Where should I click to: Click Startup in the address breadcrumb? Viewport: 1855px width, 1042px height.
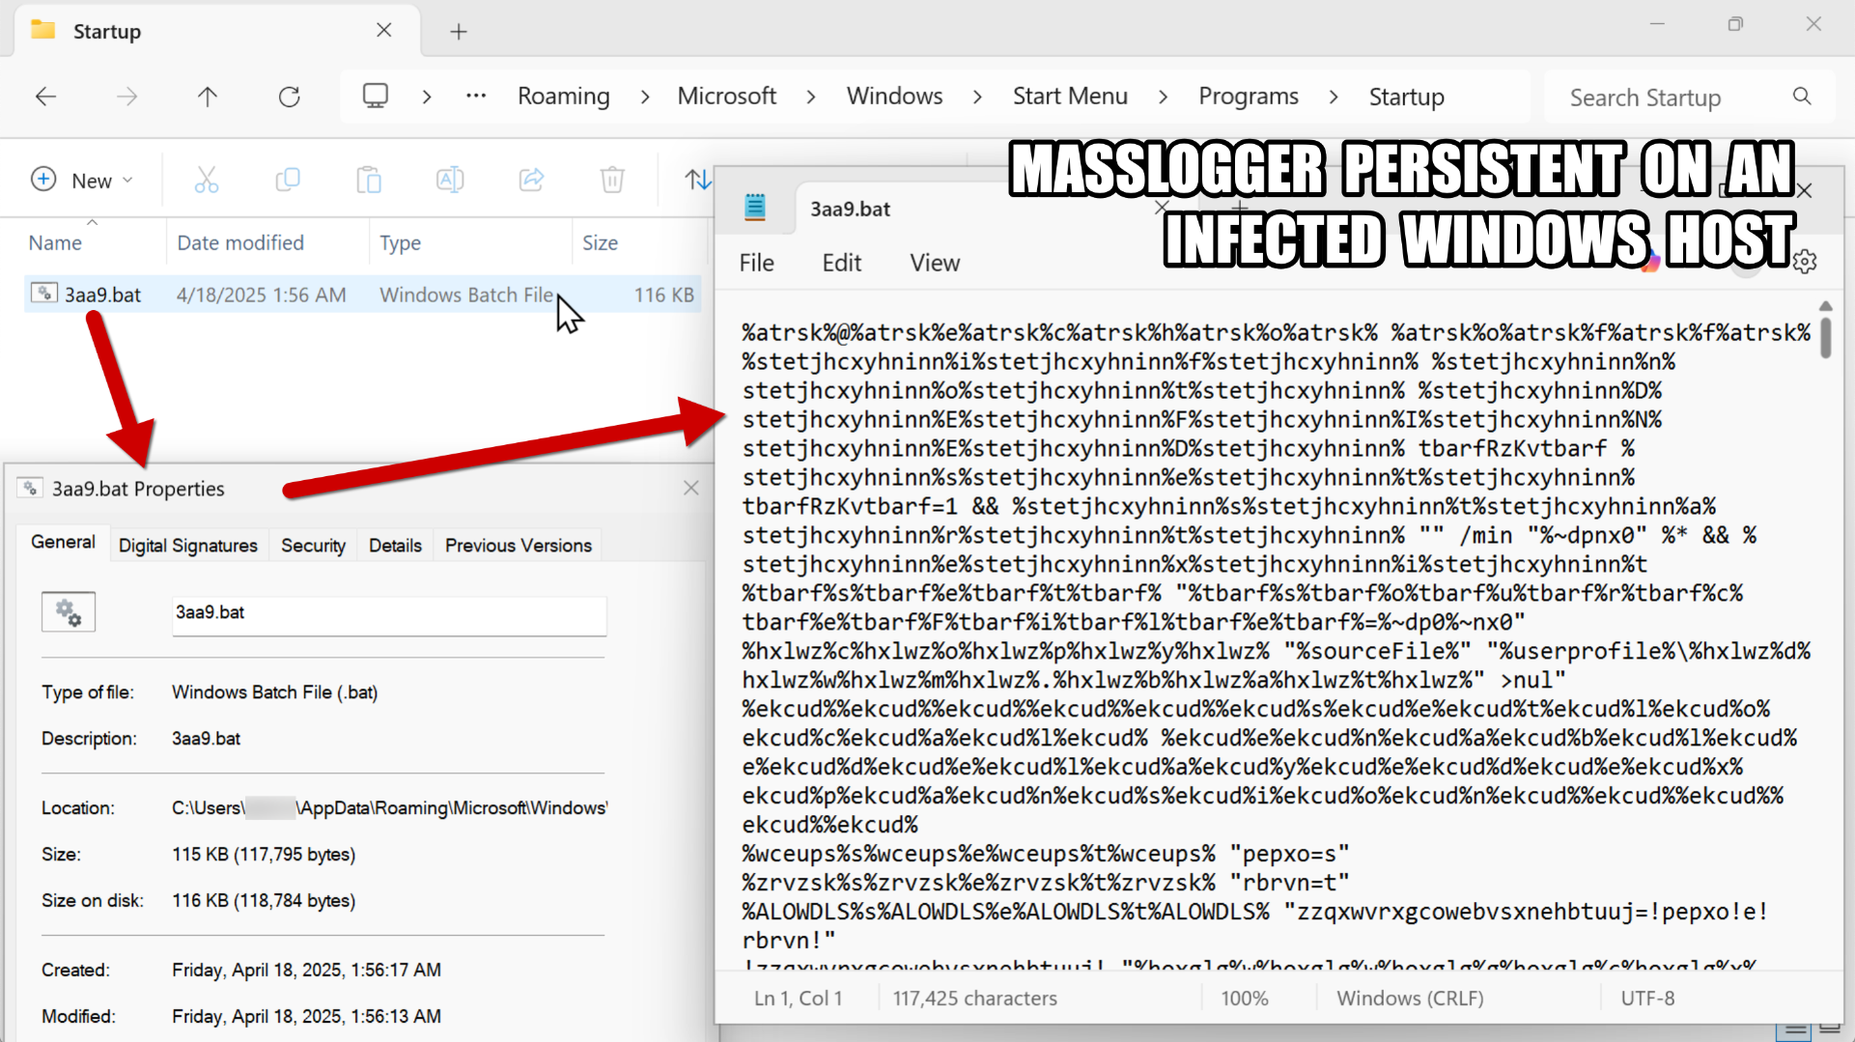pos(1406,97)
